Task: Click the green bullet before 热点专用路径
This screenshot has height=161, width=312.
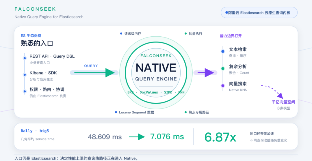Action: pyautogui.click(x=186, y=112)
